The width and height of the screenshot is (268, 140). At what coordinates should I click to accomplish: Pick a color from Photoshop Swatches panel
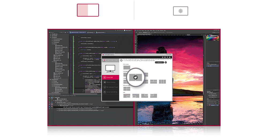coord(213,38)
